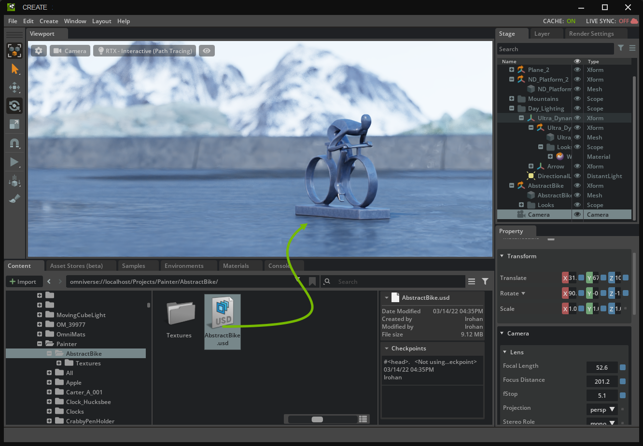This screenshot has height=446, width=643.
Task: Toggle visibility of Day_Lighting
Action: 577,108
